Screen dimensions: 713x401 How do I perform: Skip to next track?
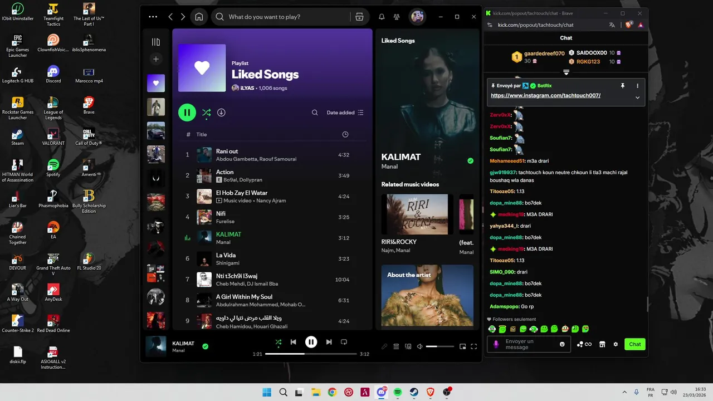(329, 342)
